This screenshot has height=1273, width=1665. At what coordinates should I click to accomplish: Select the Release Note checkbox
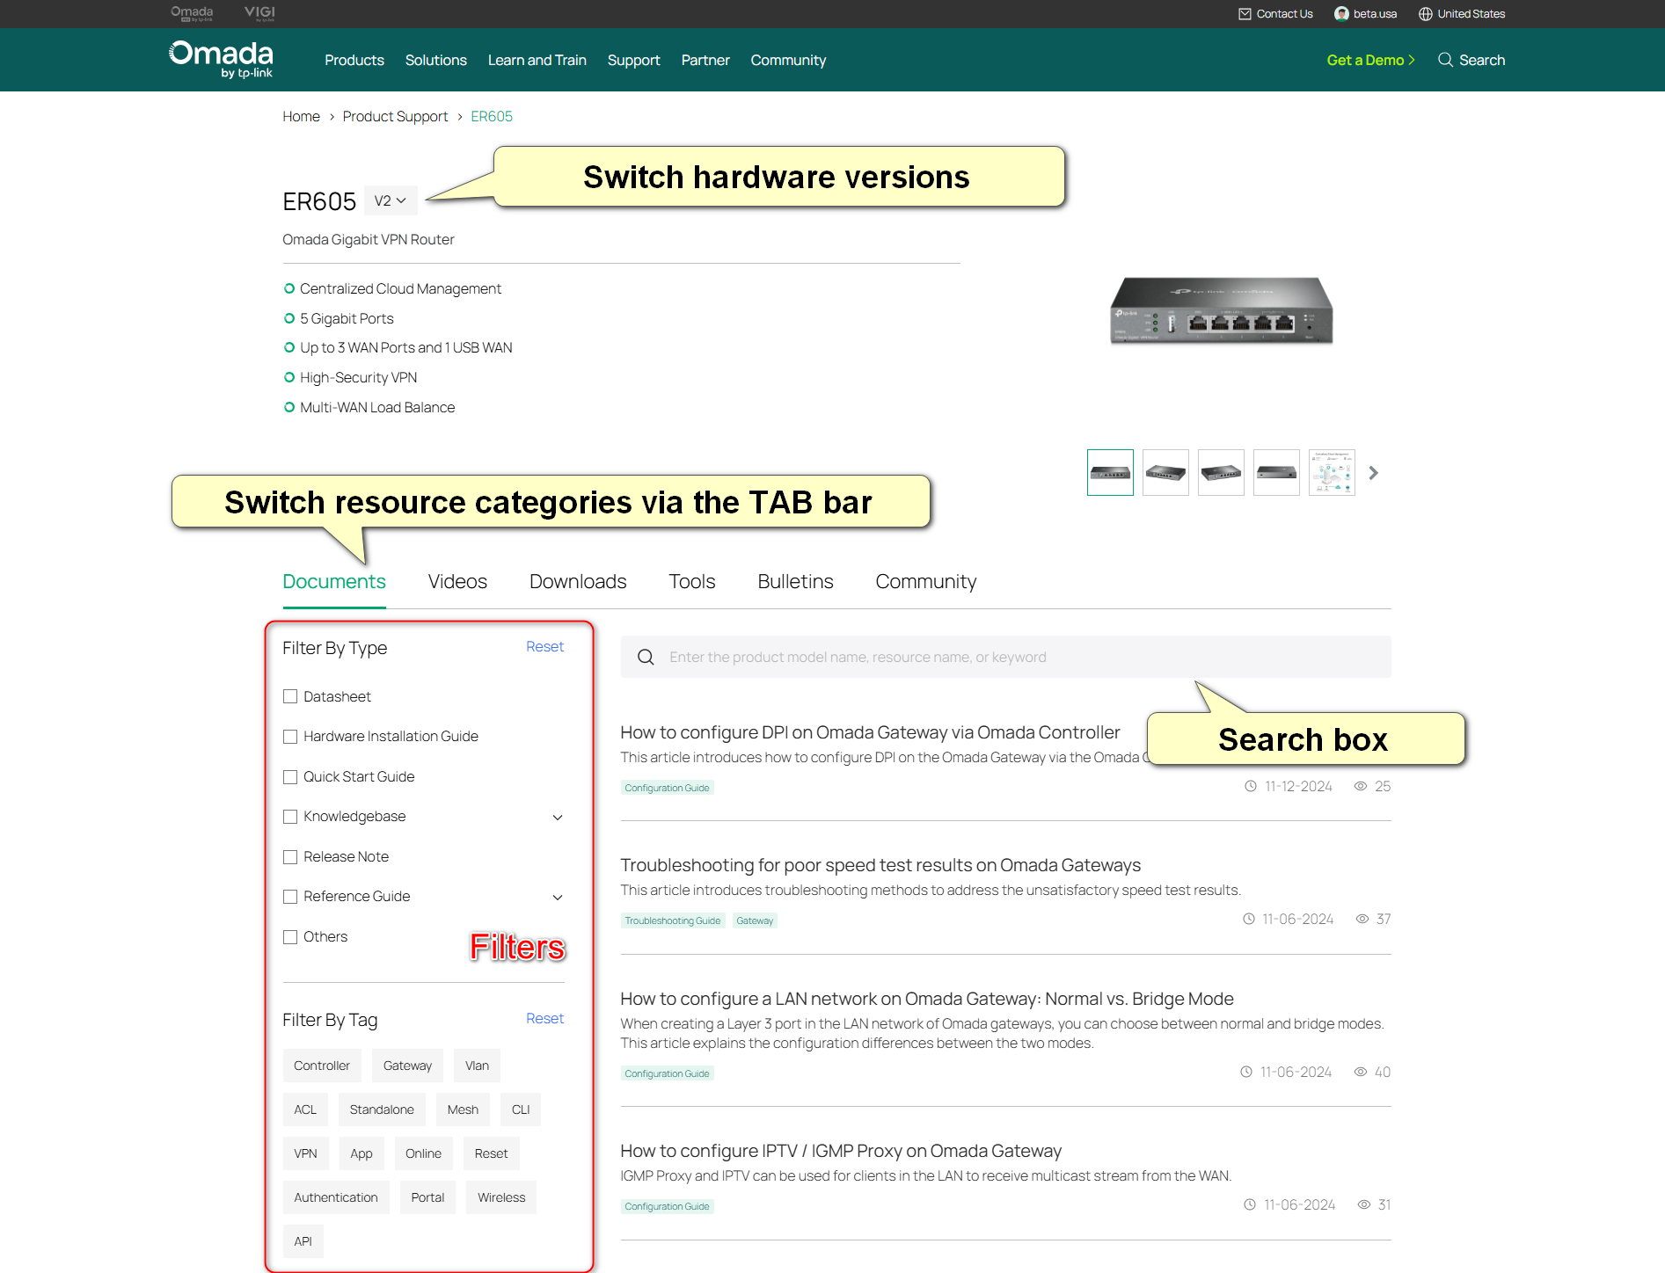click(290, 857)
